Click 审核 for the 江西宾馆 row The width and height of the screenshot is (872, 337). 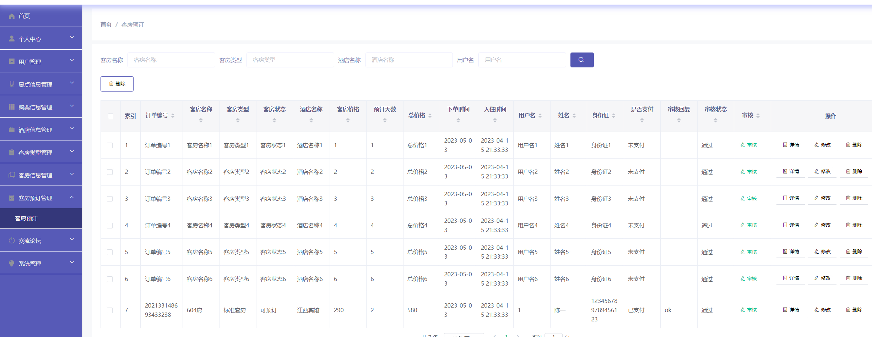[748, 310]
